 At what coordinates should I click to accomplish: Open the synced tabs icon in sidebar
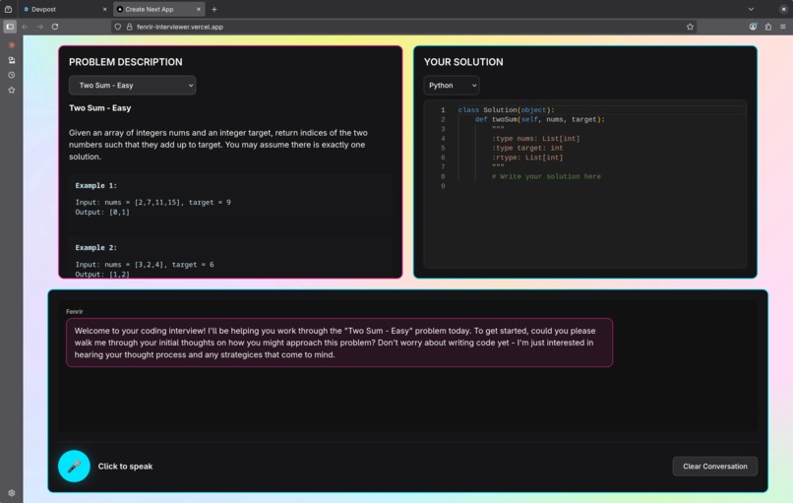tap(11, 60)
